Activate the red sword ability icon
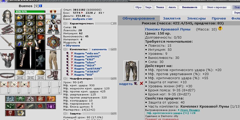 (x=41, y=99)
